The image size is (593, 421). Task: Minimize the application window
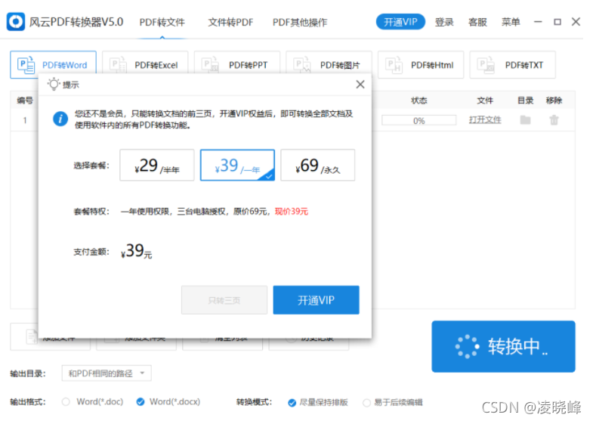[538, 22]
